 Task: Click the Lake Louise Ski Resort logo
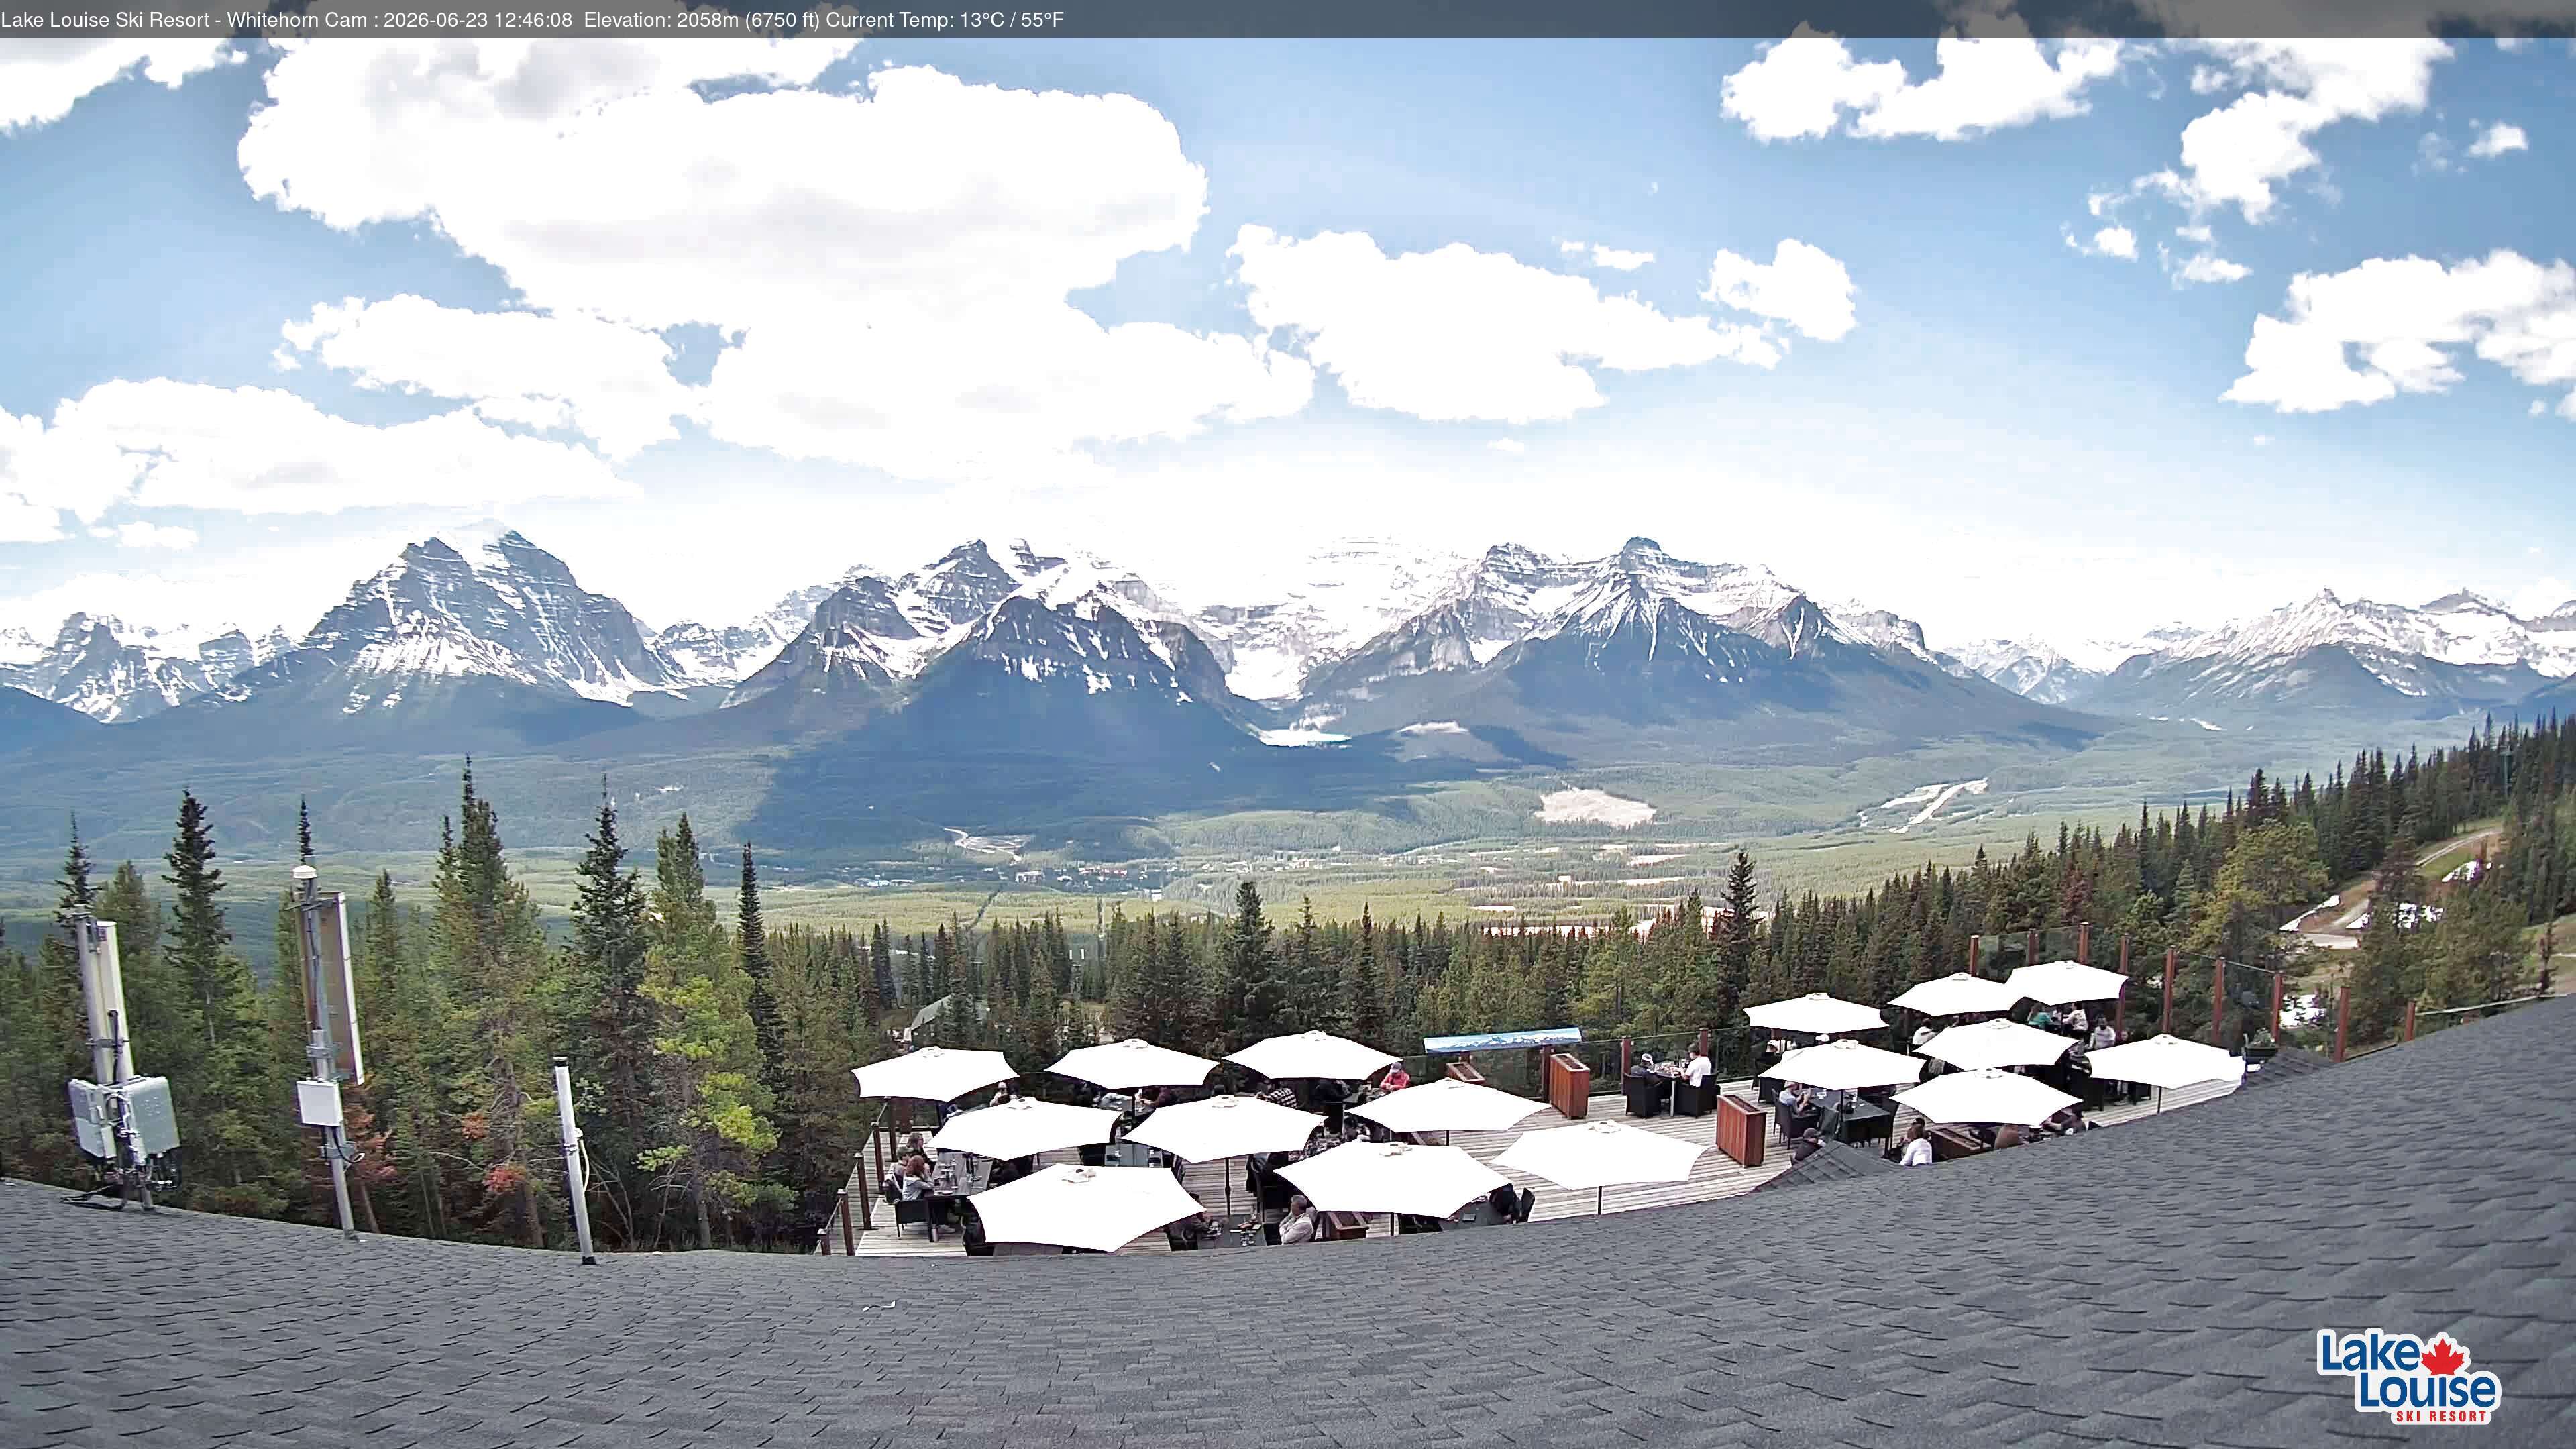coord(2408,1376)
